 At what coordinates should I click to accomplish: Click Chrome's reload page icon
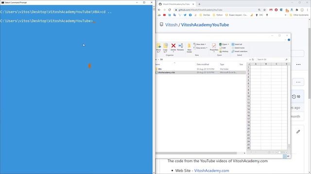click(170, 10)
